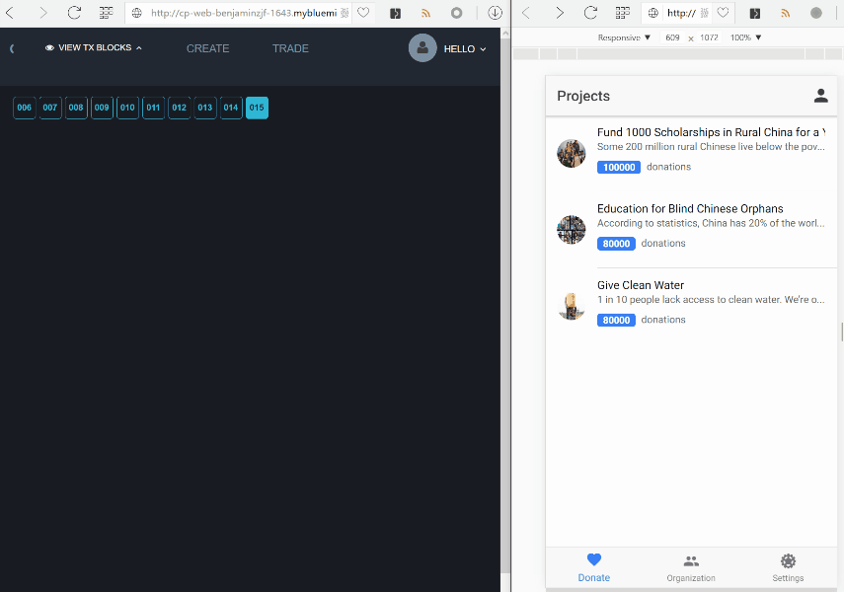Select transaction block 010
The height and width of the screenshot is (592, 844).
coord(127,108)
